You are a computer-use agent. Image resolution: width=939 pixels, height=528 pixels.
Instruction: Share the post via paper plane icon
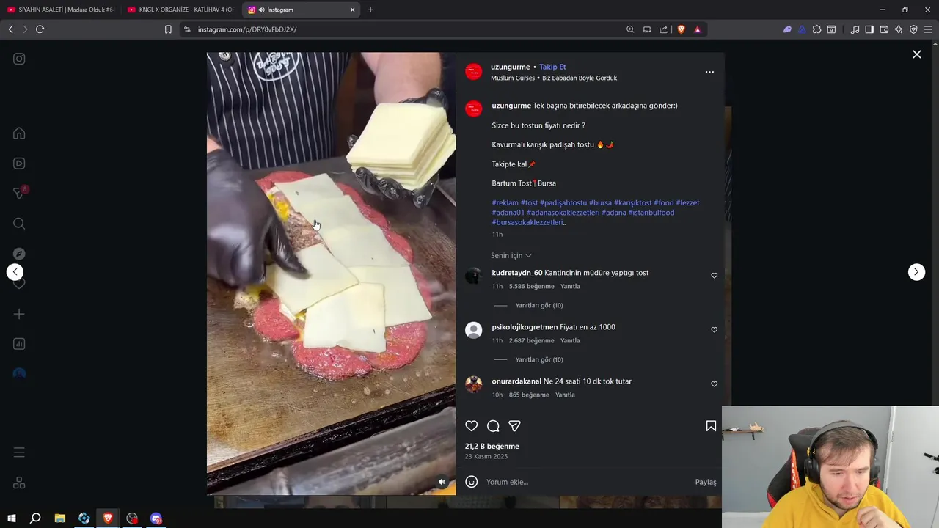(515, 426)
